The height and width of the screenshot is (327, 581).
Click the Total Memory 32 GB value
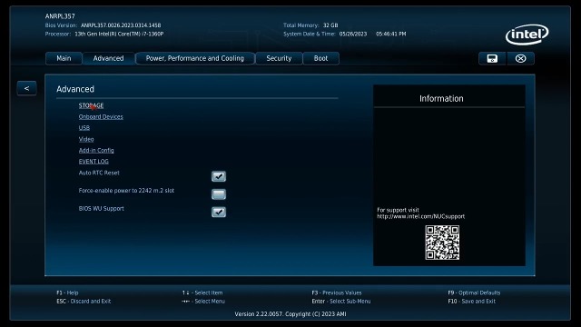coord(330,25)
